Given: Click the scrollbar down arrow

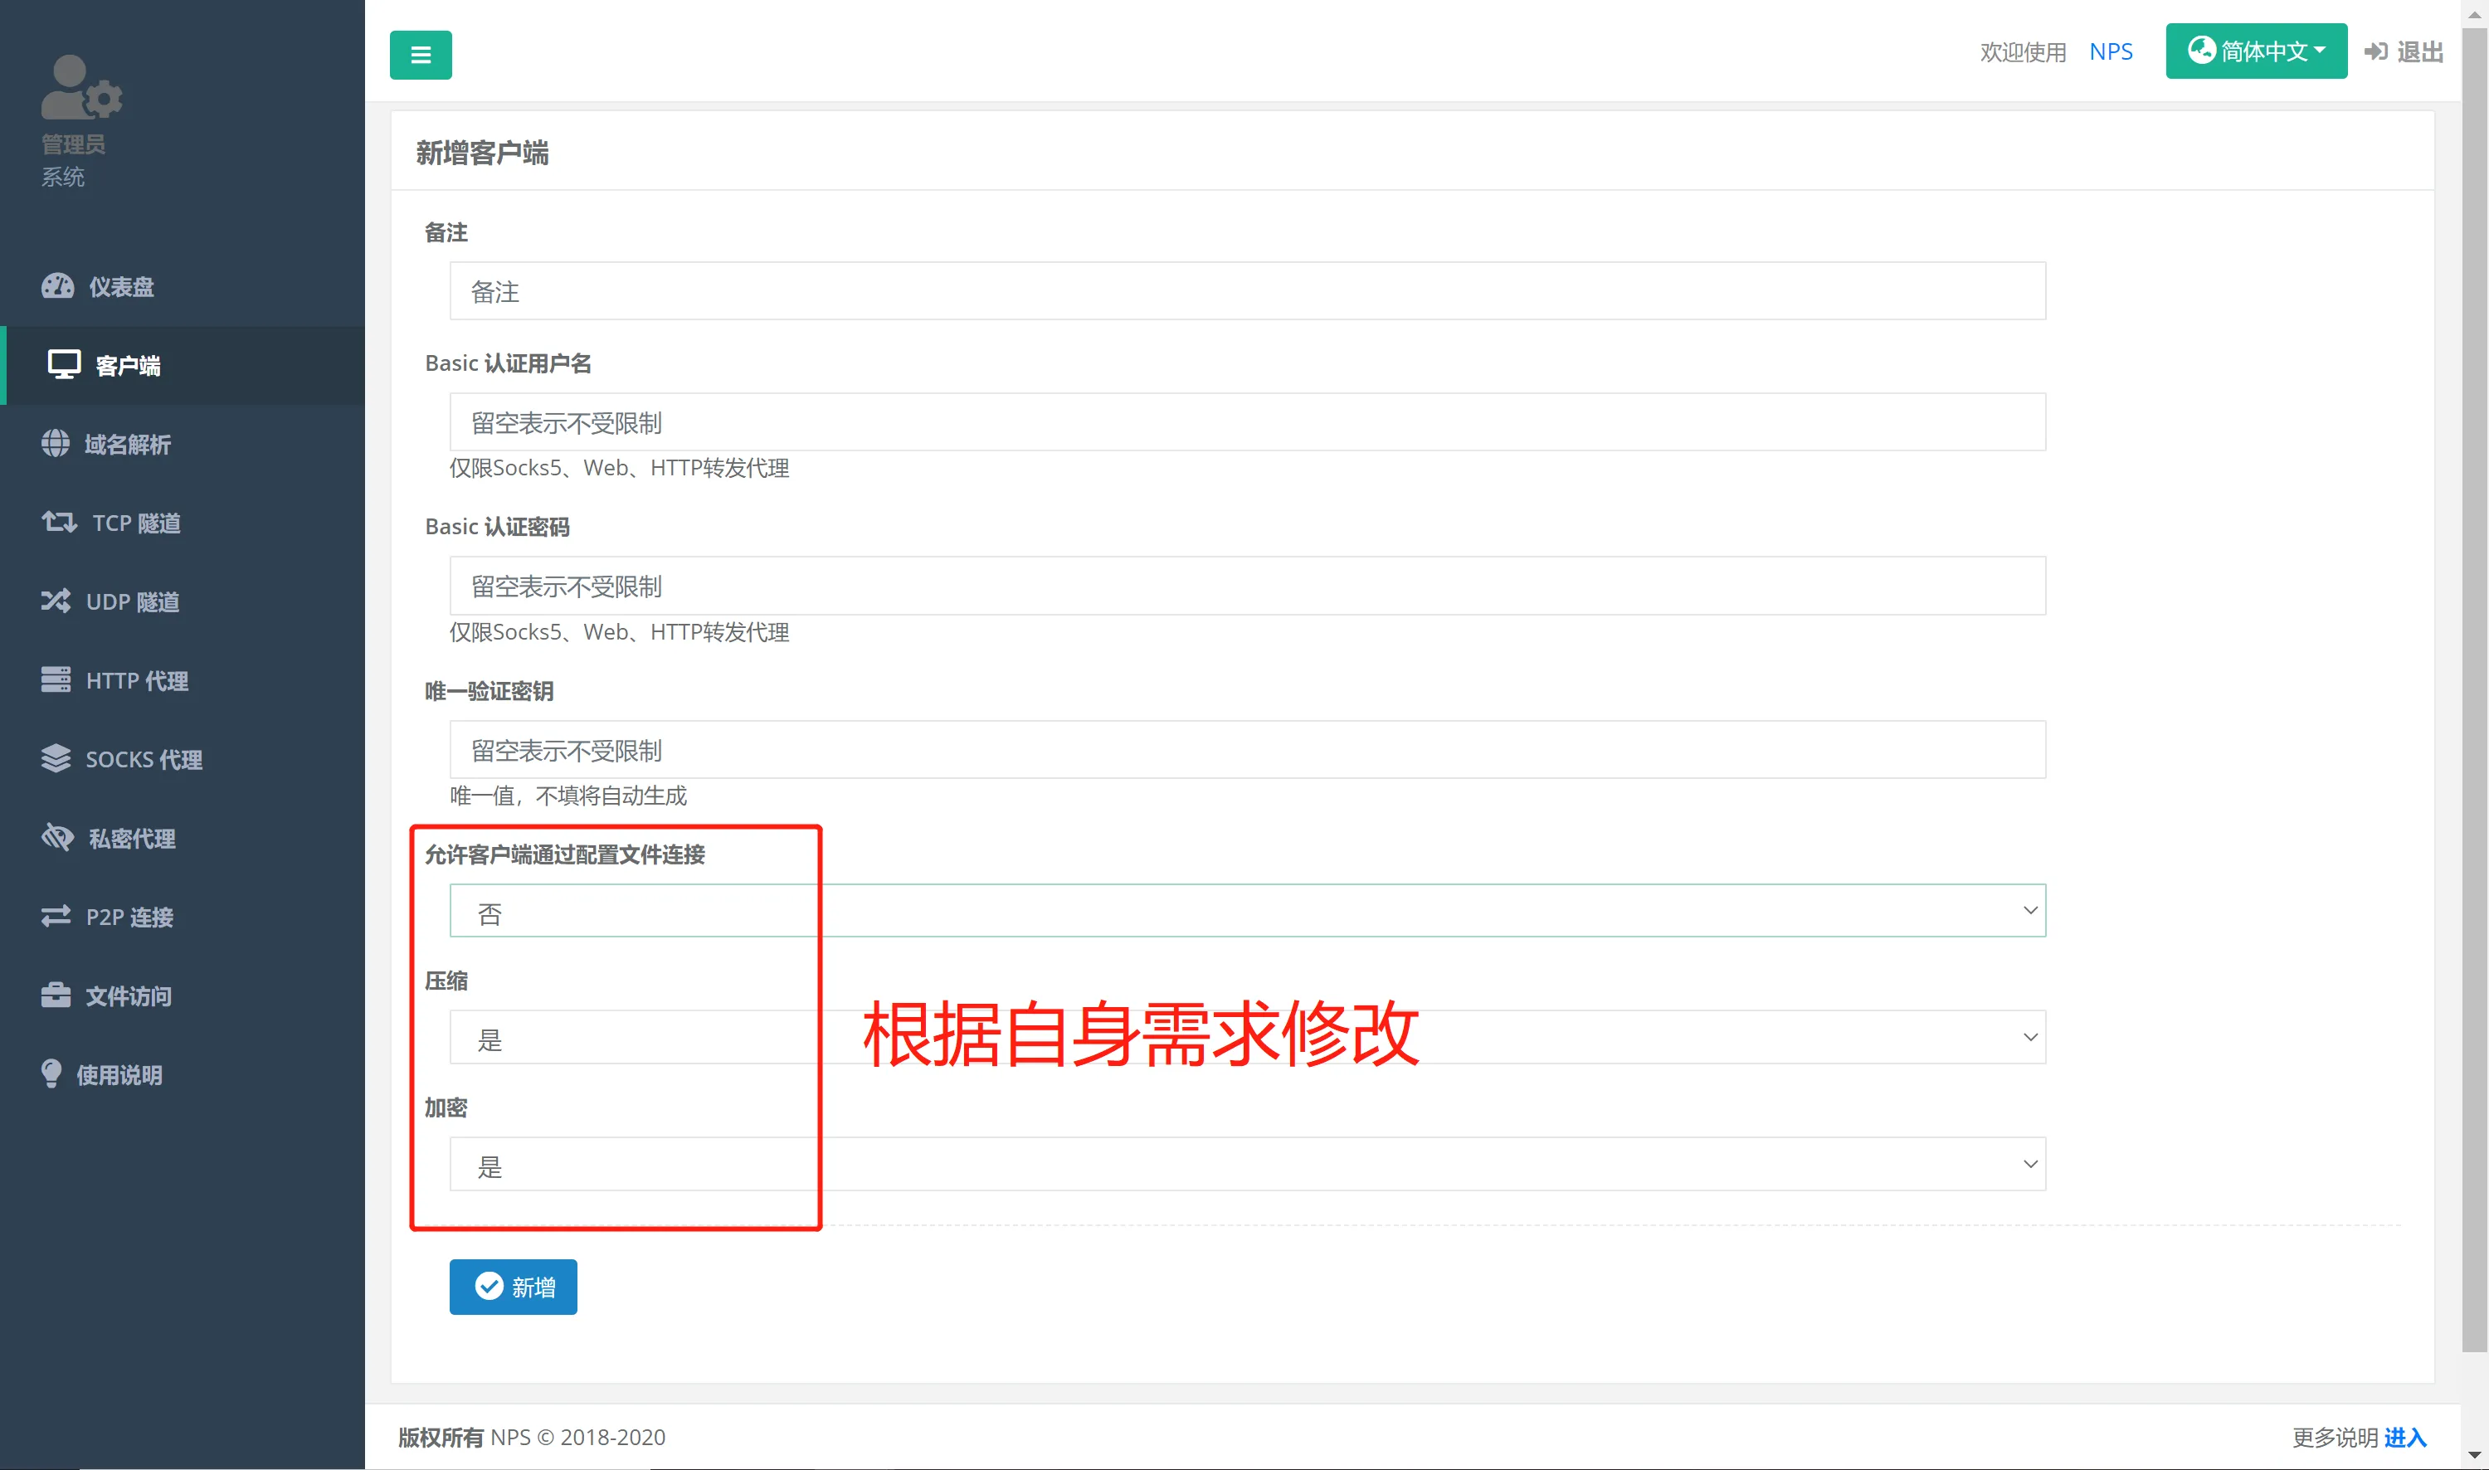Looking at the screenshot, I should [2474, 1455].
